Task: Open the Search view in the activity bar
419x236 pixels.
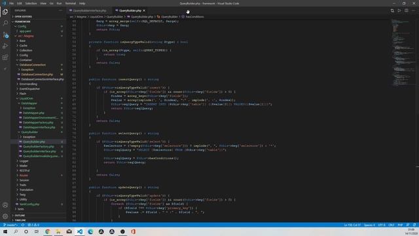Action: (5, 23)
